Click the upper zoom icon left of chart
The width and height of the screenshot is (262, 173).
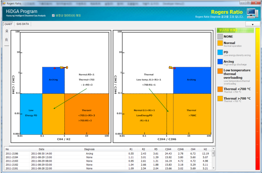pyautogui.click(x=7, y=31)
